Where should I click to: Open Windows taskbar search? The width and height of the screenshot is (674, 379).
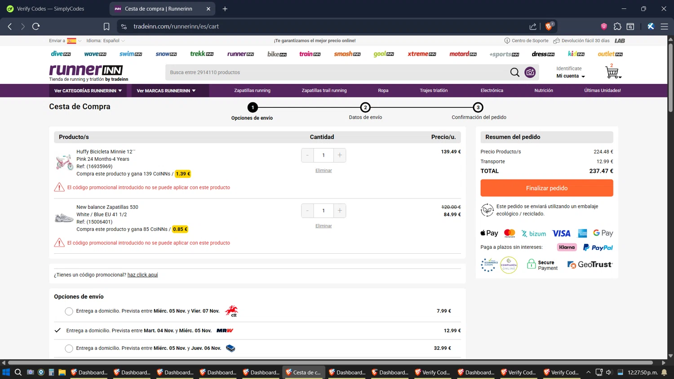[x=18, y=372]
